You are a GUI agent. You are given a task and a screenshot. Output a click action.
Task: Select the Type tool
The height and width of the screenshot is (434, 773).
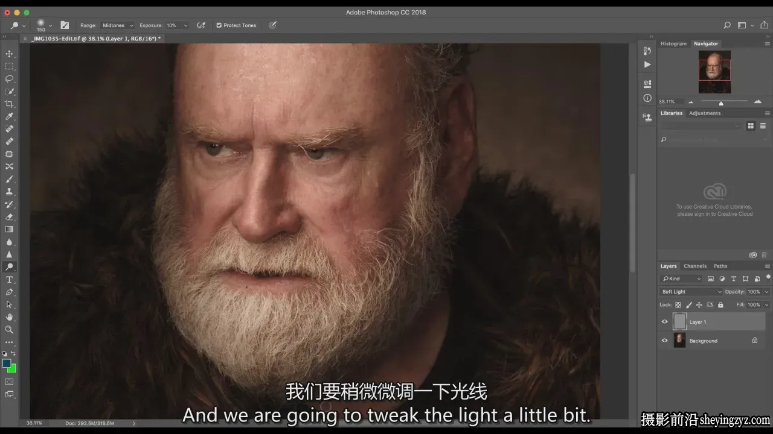click(9, 280)
